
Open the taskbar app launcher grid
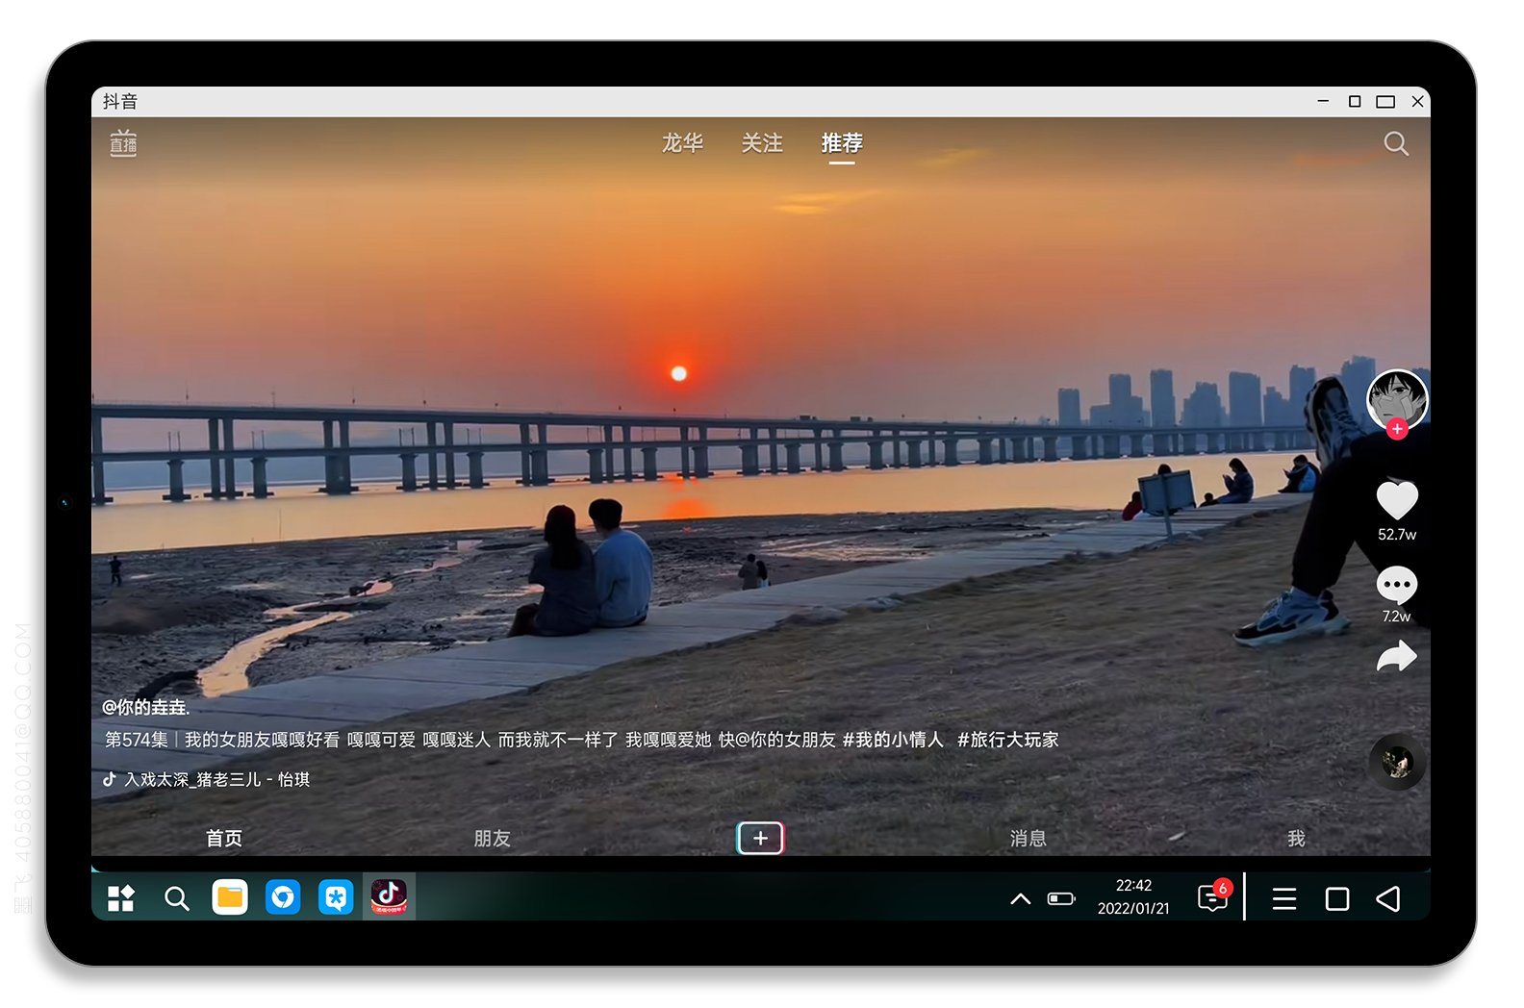coord(121,898)
